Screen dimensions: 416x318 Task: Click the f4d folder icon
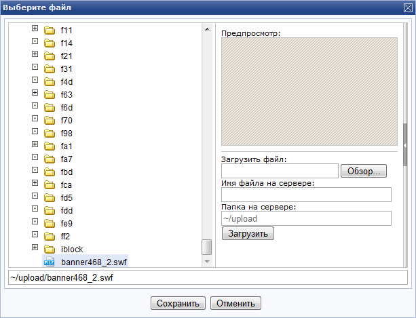(50, 82)
